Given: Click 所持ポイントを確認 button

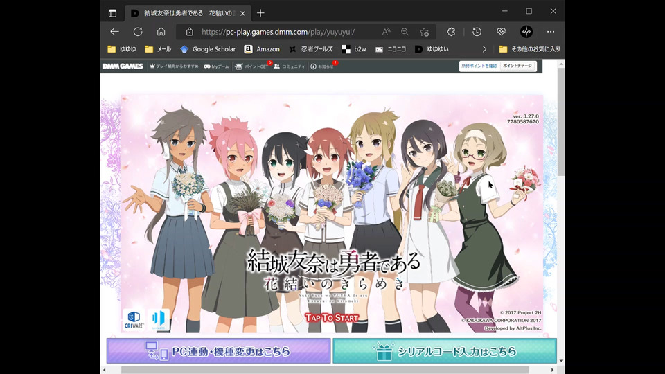Looking at the screenshot, I should click(479, 66).
